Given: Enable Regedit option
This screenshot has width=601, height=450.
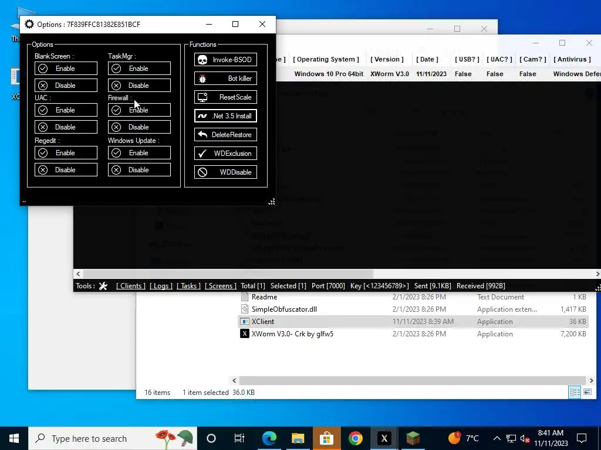Looking at the screenshot, I should point(66,153).
